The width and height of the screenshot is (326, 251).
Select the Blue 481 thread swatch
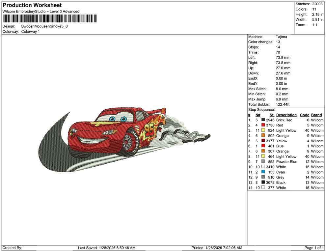coord(262,146)
